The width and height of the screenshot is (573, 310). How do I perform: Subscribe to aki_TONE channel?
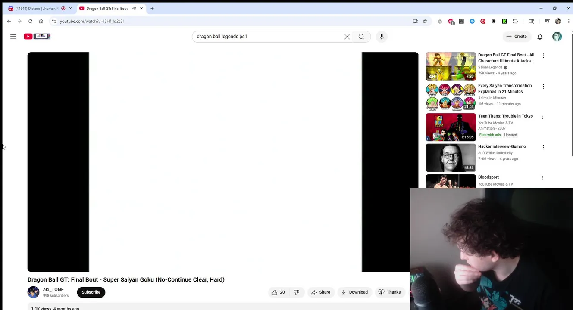click(x=91, y=292)
